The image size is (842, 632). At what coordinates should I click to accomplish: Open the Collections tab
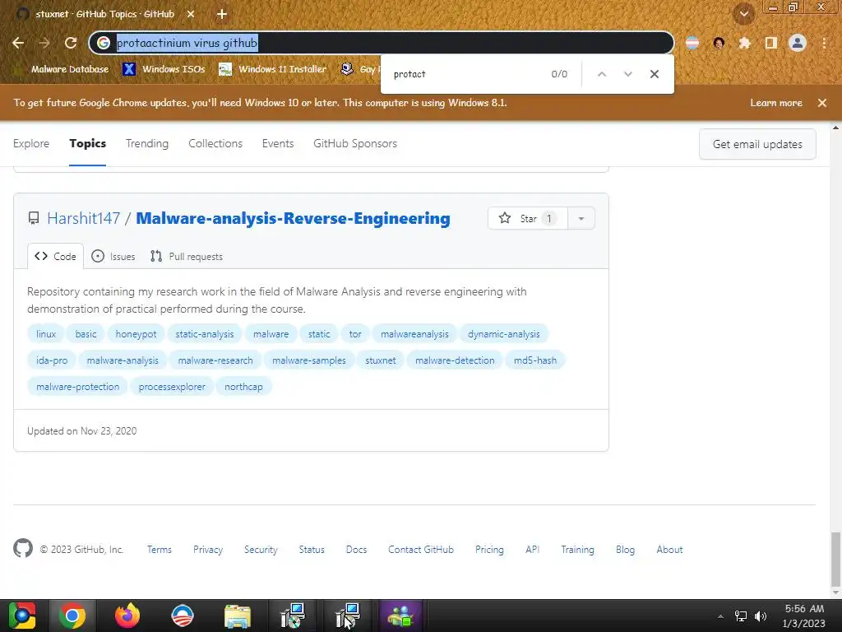[x=215, y=143]
